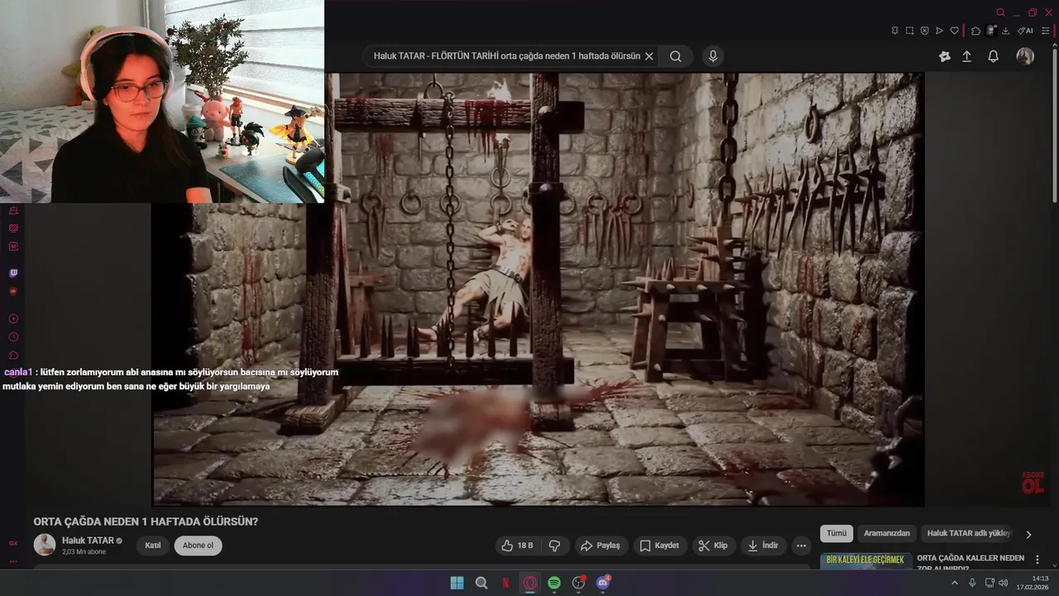This screenshot has width=1059, height=596.
Task: Add page to bookmarks with heart
Action: [954, 31]
